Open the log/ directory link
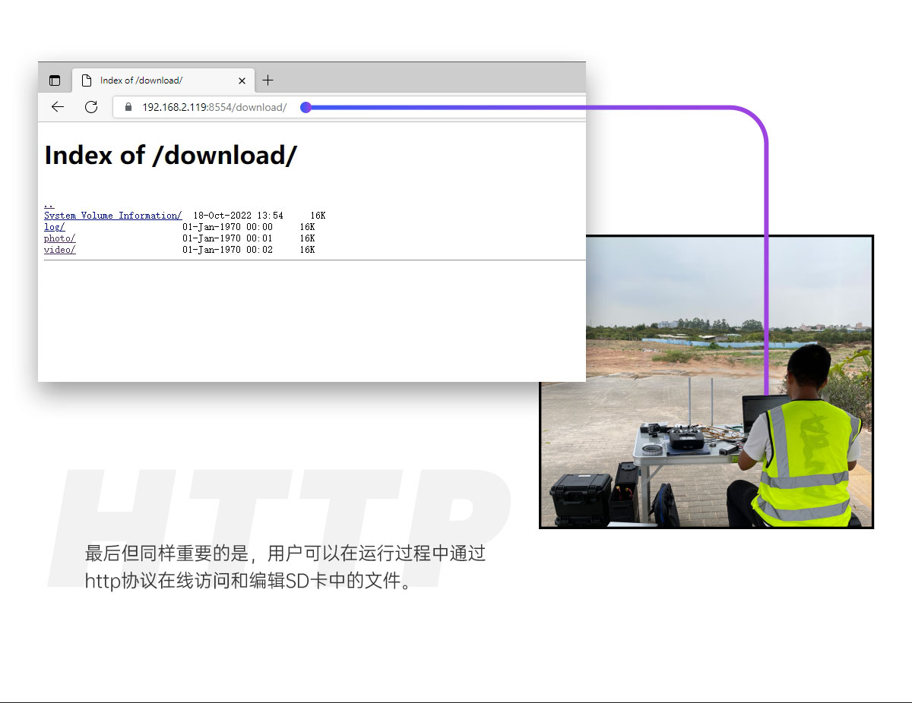Viewport: 912px width, 703px height. tap(54, 227)
